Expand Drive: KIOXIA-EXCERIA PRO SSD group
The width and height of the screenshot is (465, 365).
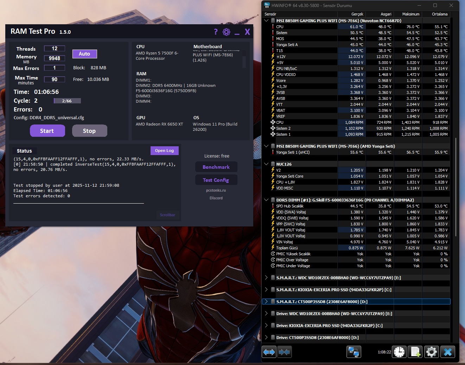pyautogui.click(x=266, y=326)
